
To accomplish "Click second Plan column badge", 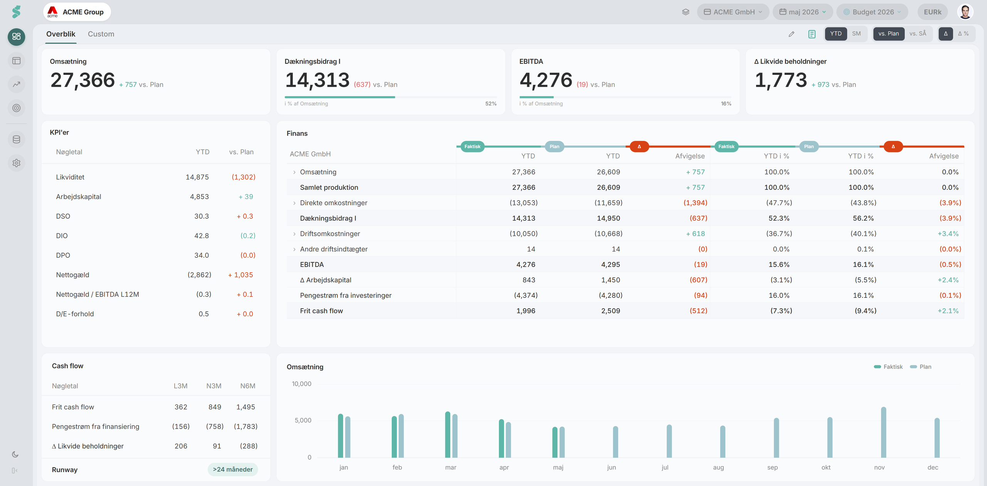I will click(x=809, y=147).
